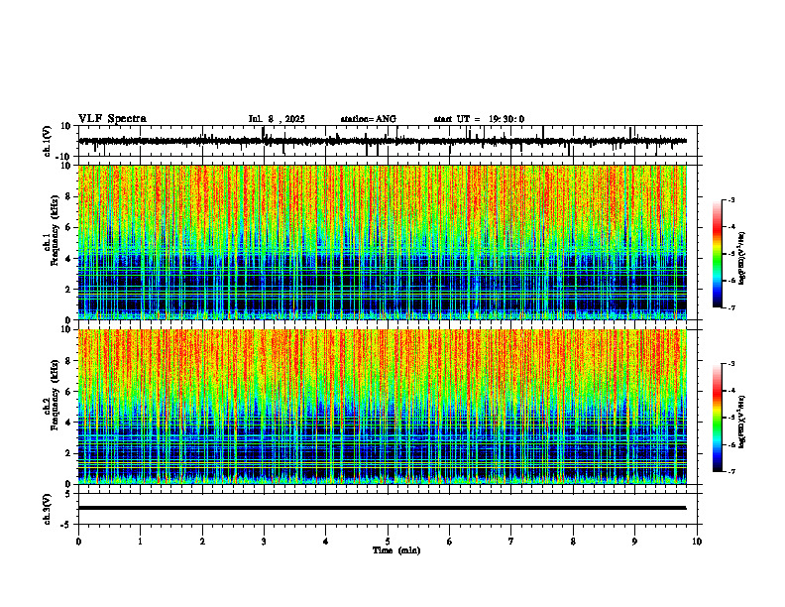Click the "VLF Spectra" plot title
This screenshot has height=607, width=785.
point(112,119)
